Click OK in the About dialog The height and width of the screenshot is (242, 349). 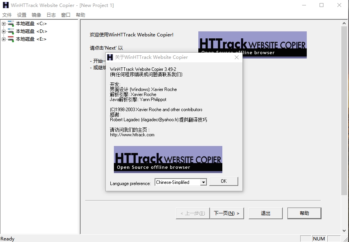click(x=223, y=181)
